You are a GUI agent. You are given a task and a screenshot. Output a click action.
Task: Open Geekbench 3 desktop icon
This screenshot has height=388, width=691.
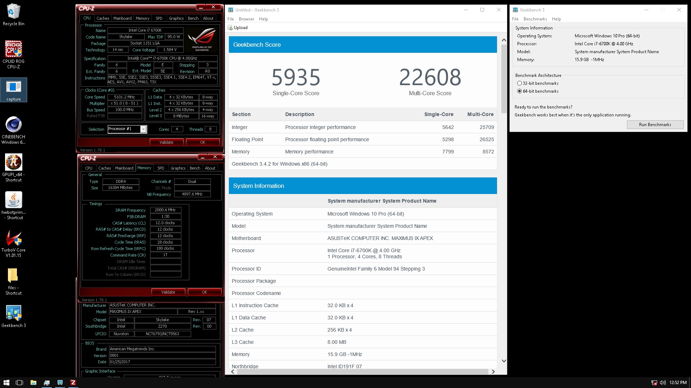click(x=14, y=316)
